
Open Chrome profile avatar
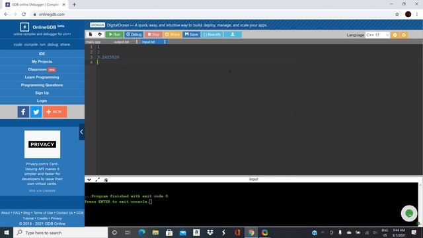(x=408, y=15)
